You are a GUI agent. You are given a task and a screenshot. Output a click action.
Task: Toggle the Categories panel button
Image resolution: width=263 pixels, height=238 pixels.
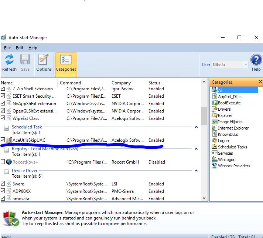tap(66, 64)
